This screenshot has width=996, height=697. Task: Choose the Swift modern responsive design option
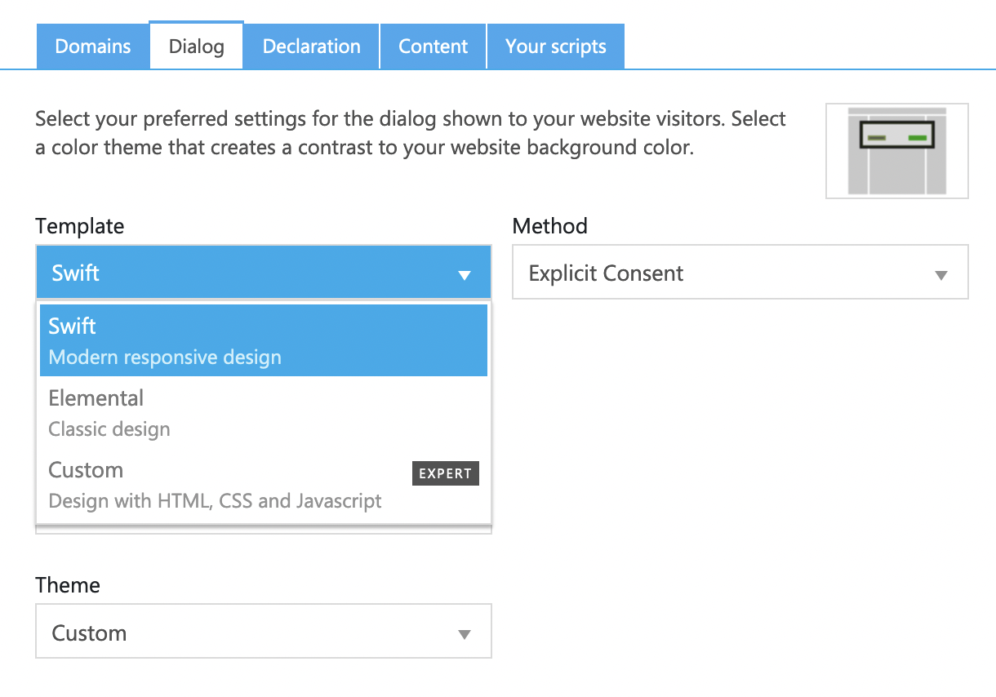pos(263,340)
